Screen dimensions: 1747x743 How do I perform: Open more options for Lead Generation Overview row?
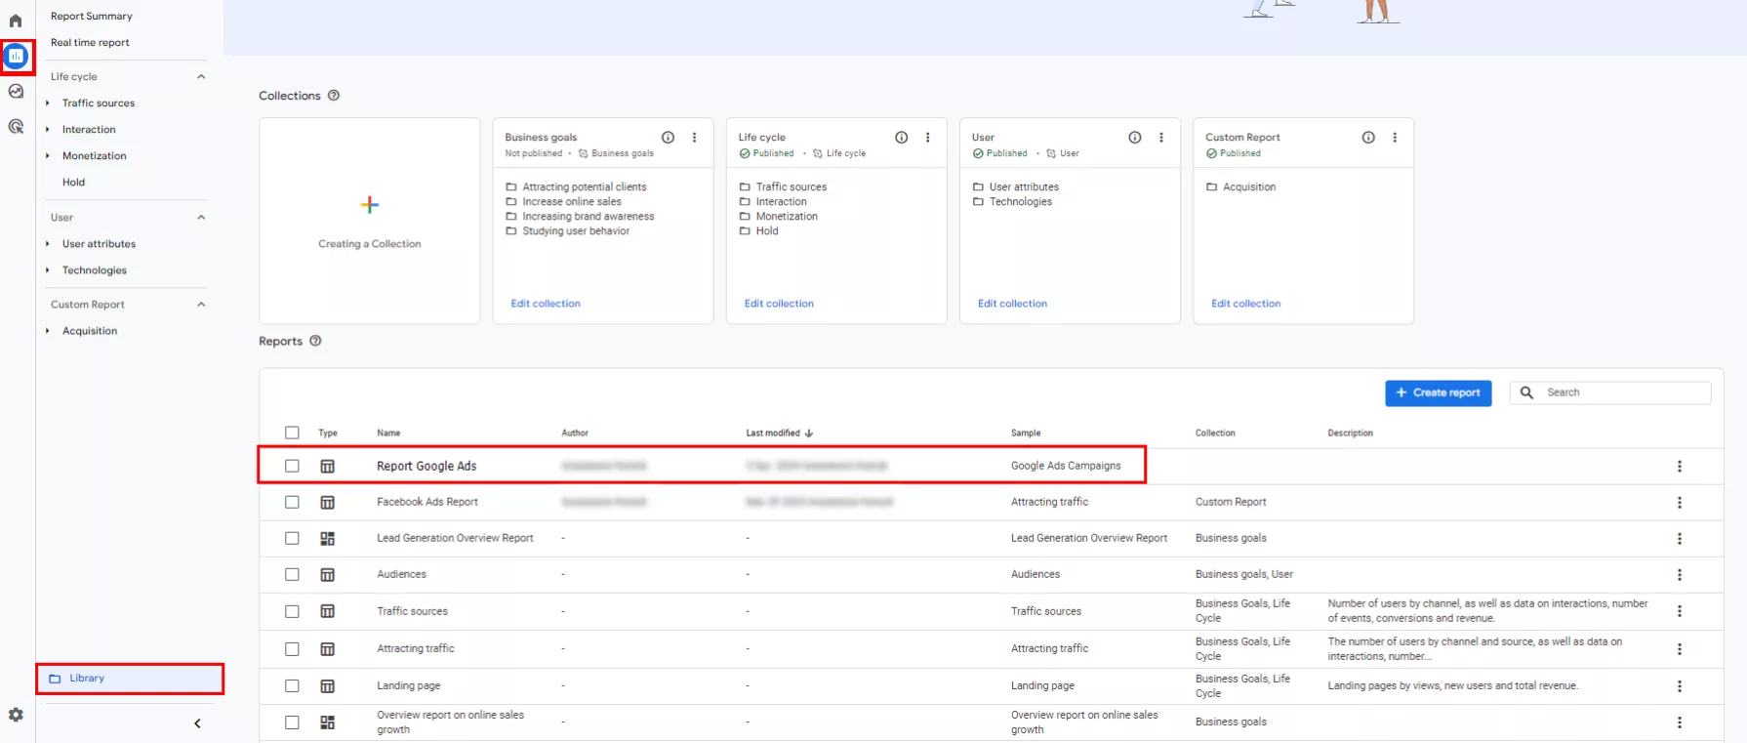1680,539
